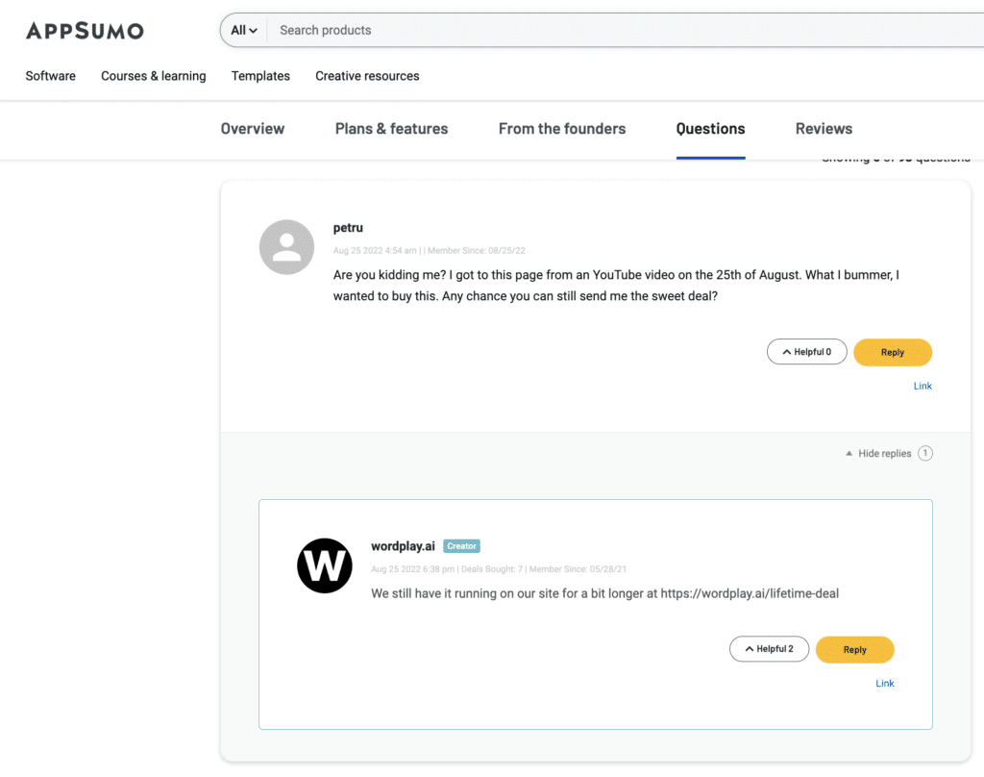Open the Software menu
This screenshot has width=984, height=777.
tap(50, 76)
